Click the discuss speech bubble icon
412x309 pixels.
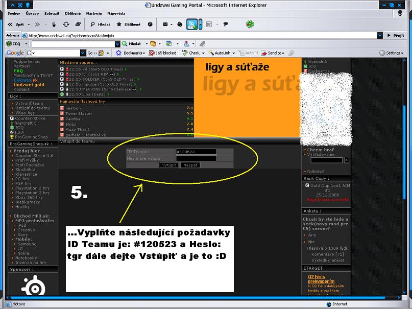tap(226, 25)
